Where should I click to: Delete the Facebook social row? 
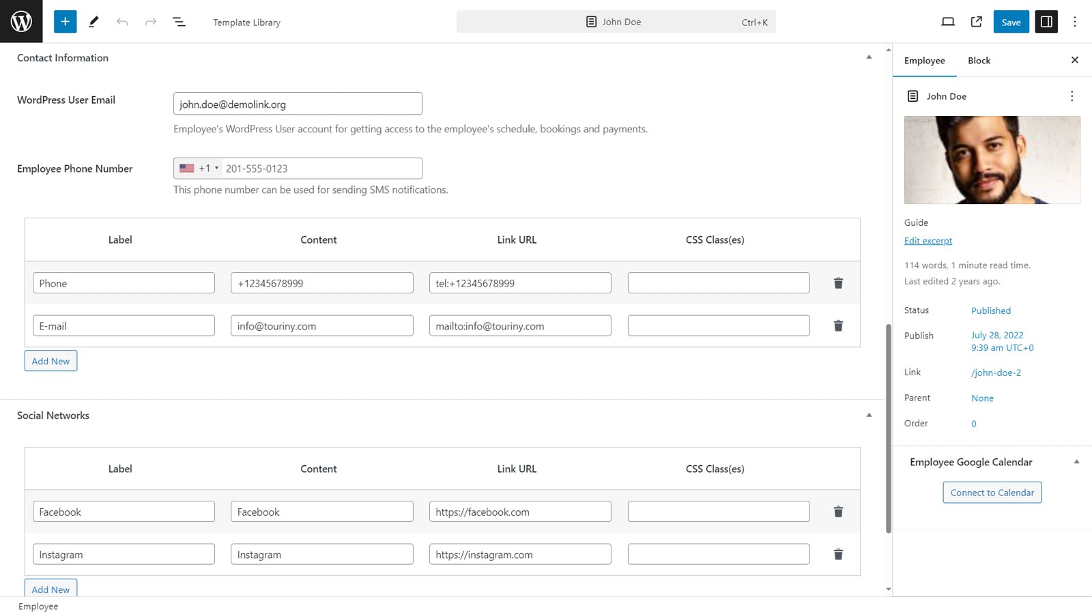tap(838, 512)
